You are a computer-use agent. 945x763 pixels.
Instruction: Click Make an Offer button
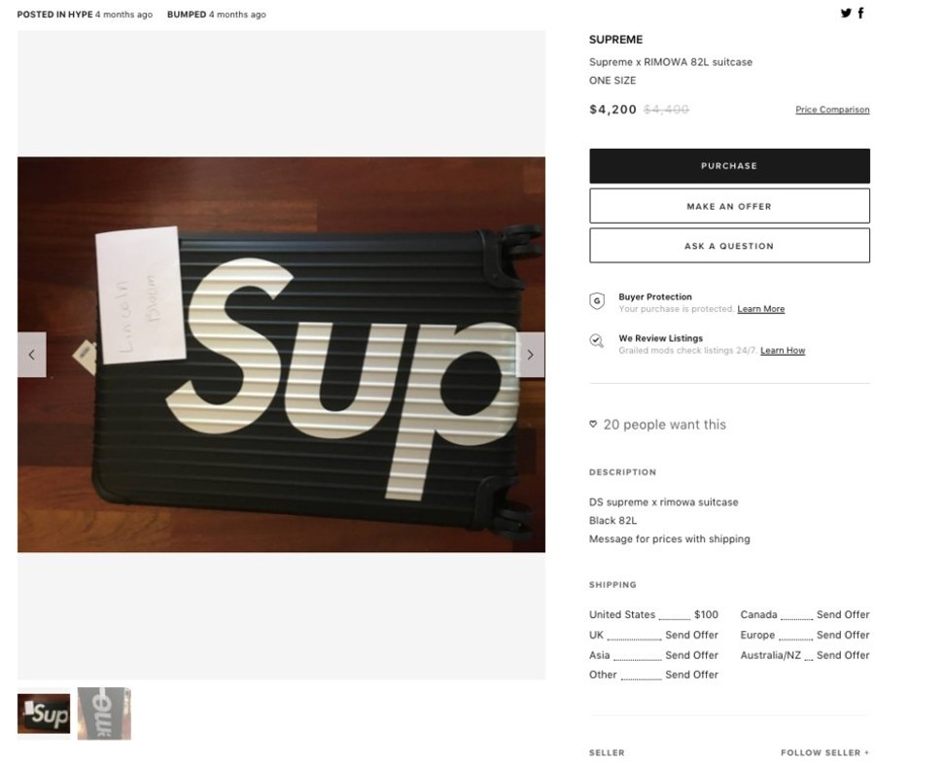pos(729,206)
